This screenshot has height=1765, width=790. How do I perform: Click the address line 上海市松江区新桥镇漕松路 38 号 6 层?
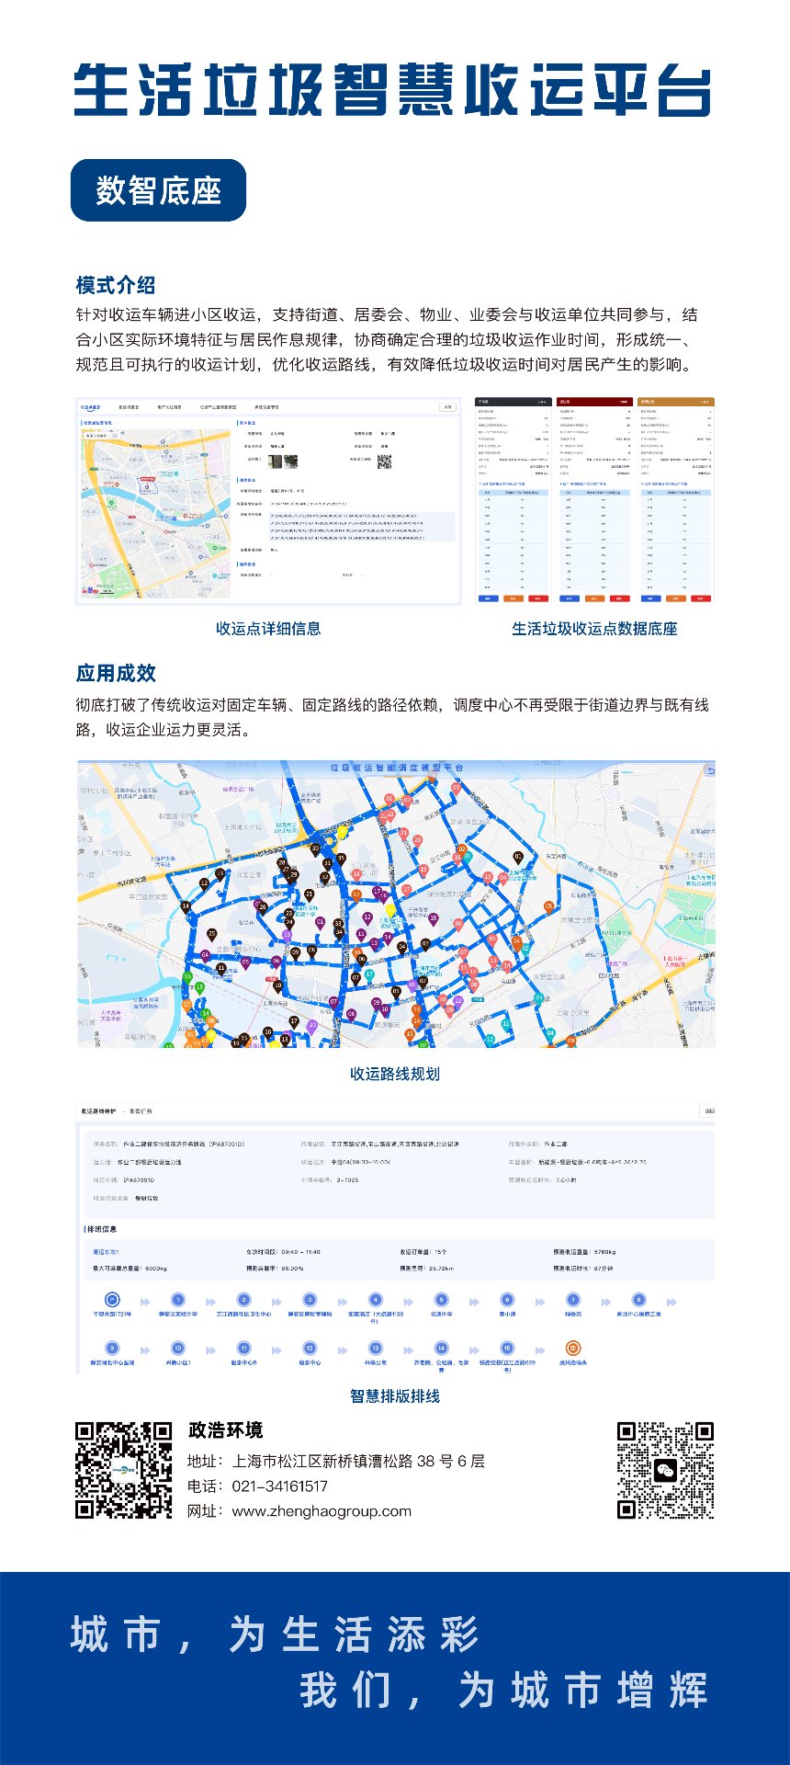point(358,1461)
